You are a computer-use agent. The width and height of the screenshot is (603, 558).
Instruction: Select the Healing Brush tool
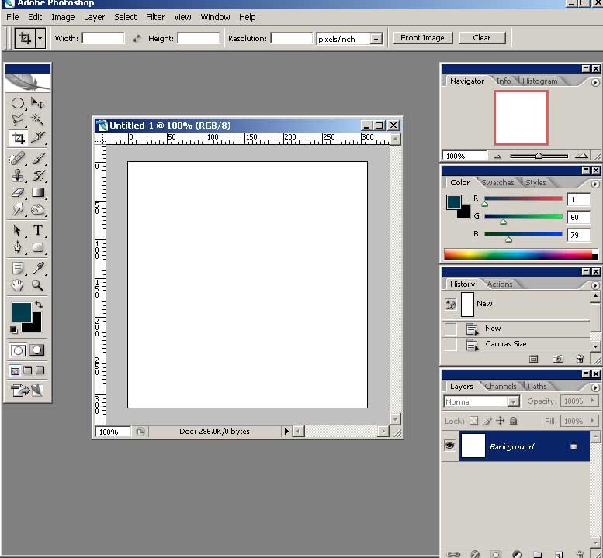coord(17,159)
